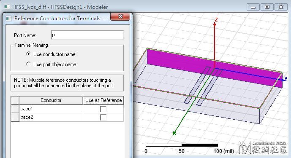Select the trace2 conductor row
Screen dimensions: 291x158
click(51, 117)
